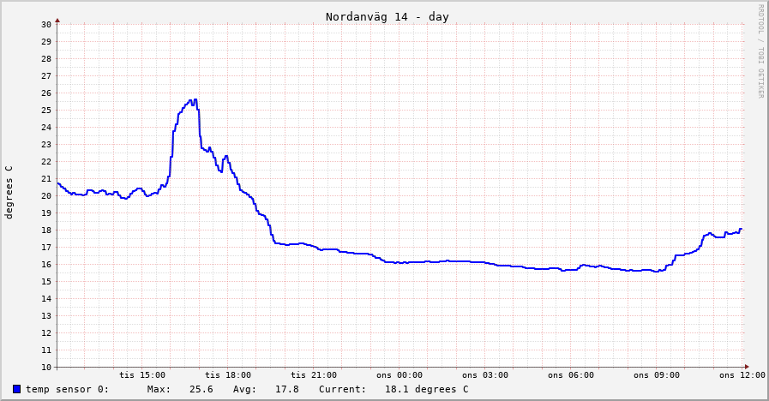
Task: Click the 'Avg:' label in the legend
Action: (244, 389)
